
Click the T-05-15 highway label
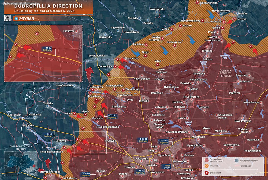(143, 140)
